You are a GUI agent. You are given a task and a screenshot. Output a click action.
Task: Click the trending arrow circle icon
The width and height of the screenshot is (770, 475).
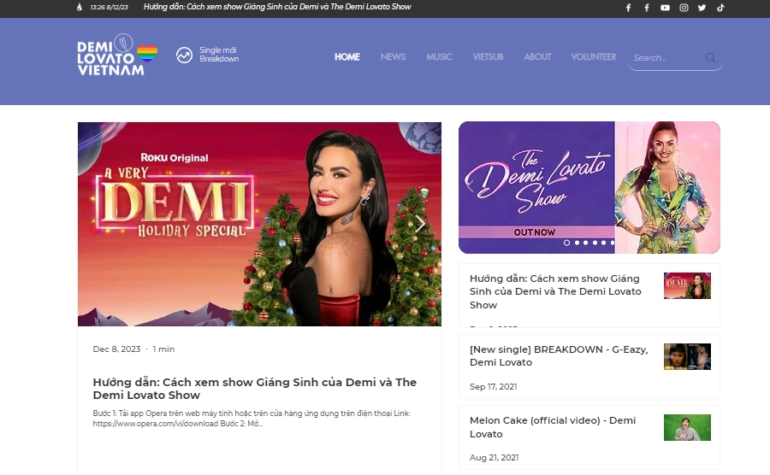184,55
